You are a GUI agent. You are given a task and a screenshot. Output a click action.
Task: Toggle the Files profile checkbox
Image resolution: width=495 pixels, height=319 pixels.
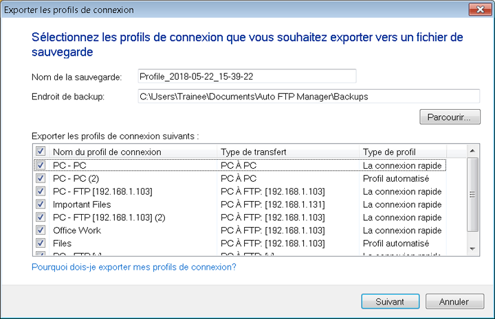point(41,244)
